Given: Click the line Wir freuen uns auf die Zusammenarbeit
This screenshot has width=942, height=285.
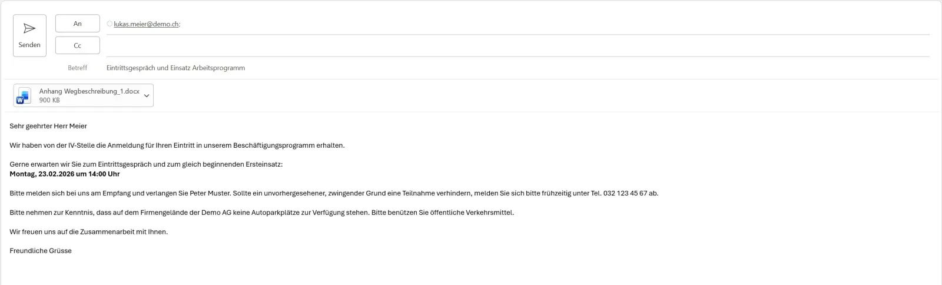Looking at the screenshot, I should click(x=88, y=232).
